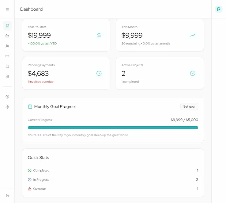226x203 pixels.
Task: Click the This Month trend arrow icon
Action: point(193,35)
